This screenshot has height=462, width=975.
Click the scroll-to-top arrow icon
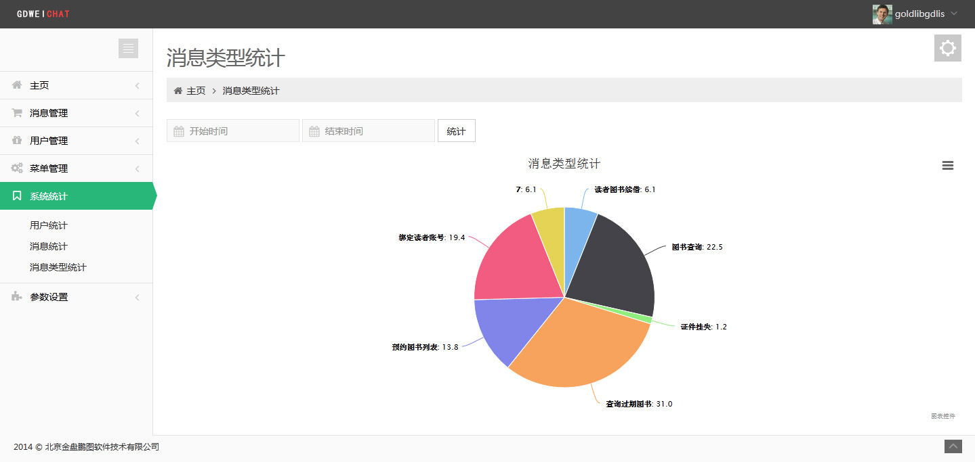click(953, 446)
